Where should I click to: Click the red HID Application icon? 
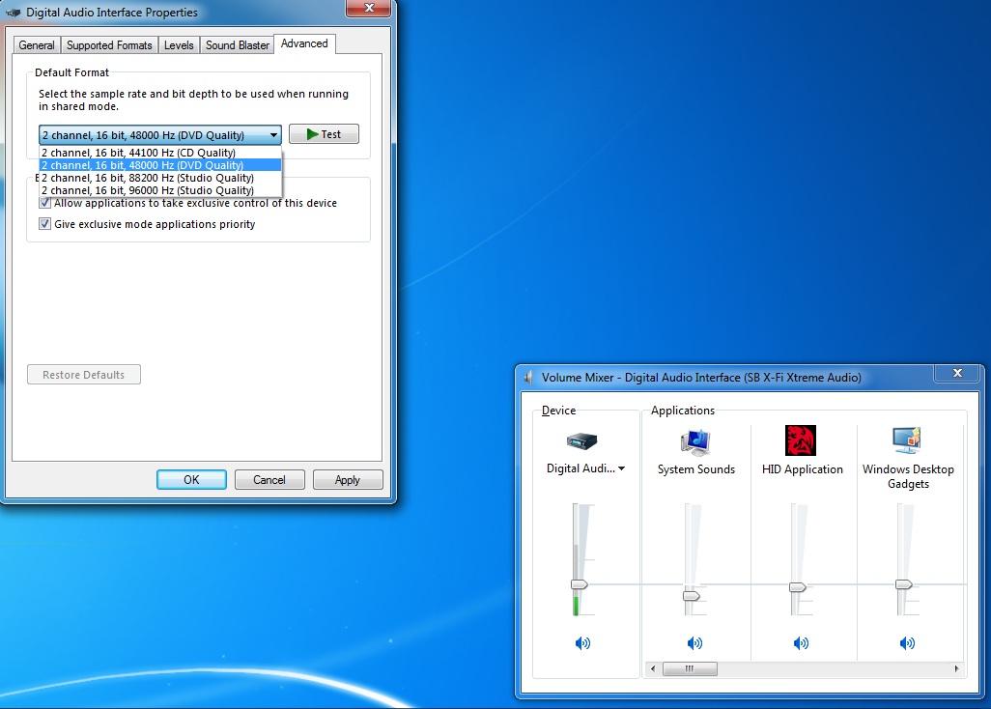[801, 440]
